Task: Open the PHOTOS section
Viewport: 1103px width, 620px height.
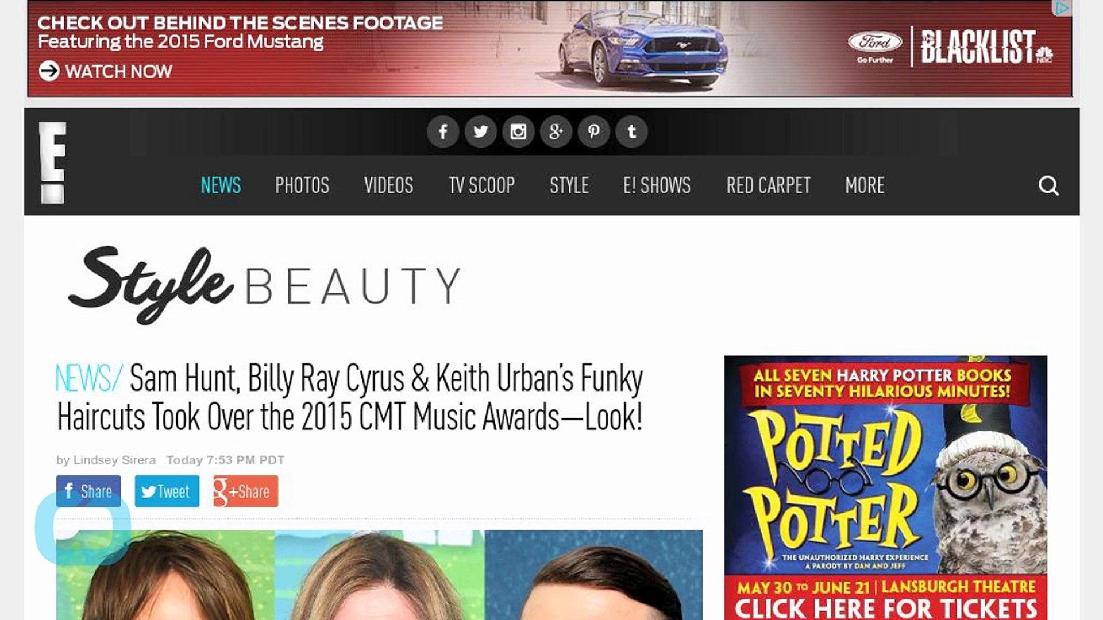Action: tap(302, 185)
